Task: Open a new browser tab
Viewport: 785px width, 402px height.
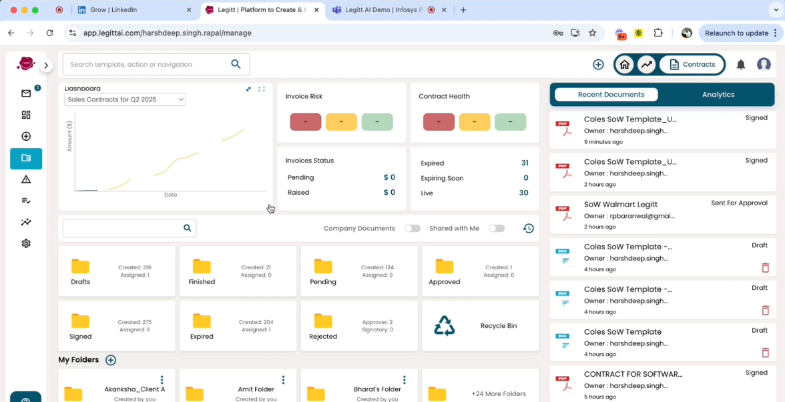Action: pos(463,10)
